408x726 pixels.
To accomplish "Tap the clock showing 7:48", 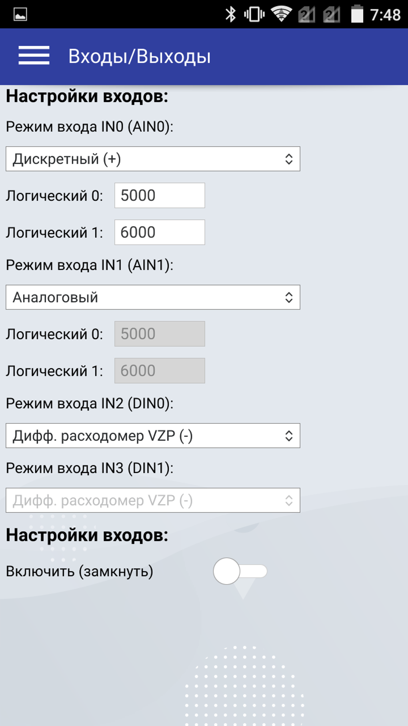I will 385,15.
